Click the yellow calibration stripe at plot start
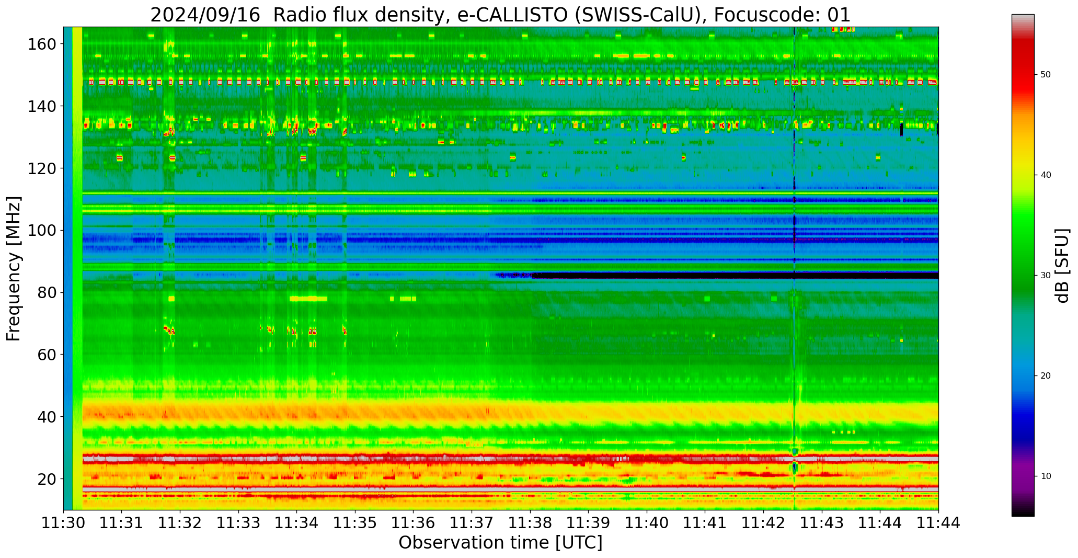The width and height of the screenshot is (1078, 558). coord(77,268)
